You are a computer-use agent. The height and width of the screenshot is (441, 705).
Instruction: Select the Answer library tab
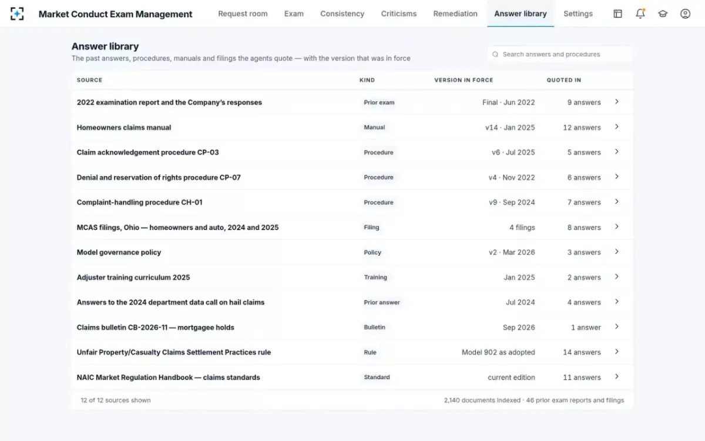pos(521,14)
